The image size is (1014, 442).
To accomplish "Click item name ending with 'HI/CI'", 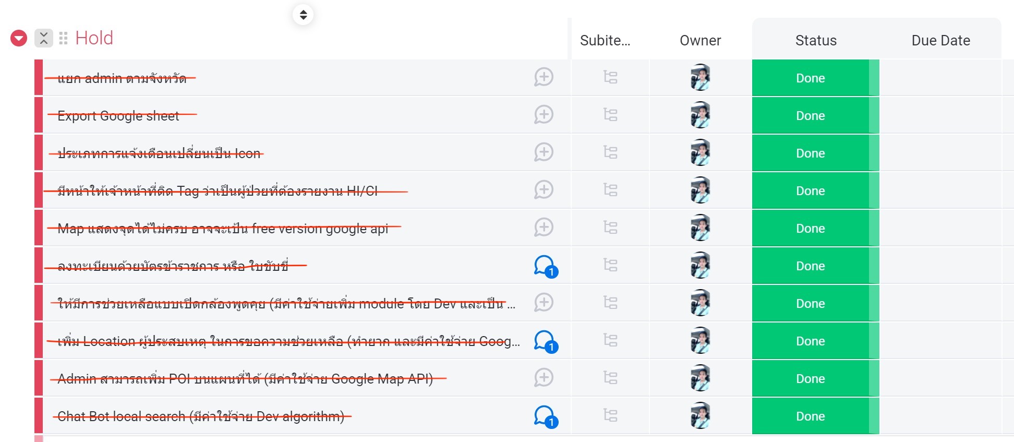I will 218,191.
